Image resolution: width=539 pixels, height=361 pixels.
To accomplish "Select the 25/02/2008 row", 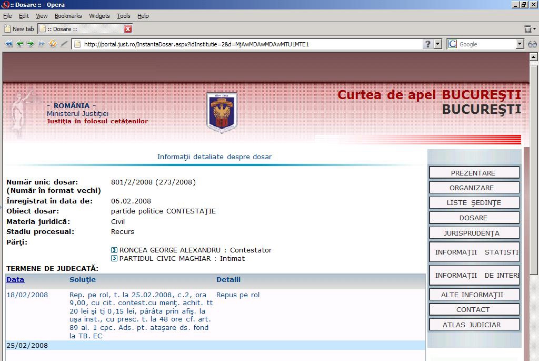I will 215,345.
